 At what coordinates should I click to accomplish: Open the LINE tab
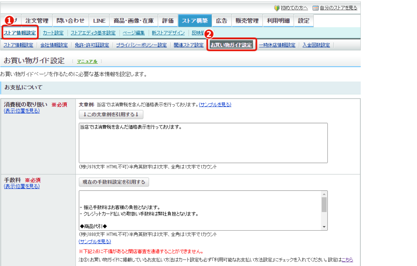pos(99,21)
